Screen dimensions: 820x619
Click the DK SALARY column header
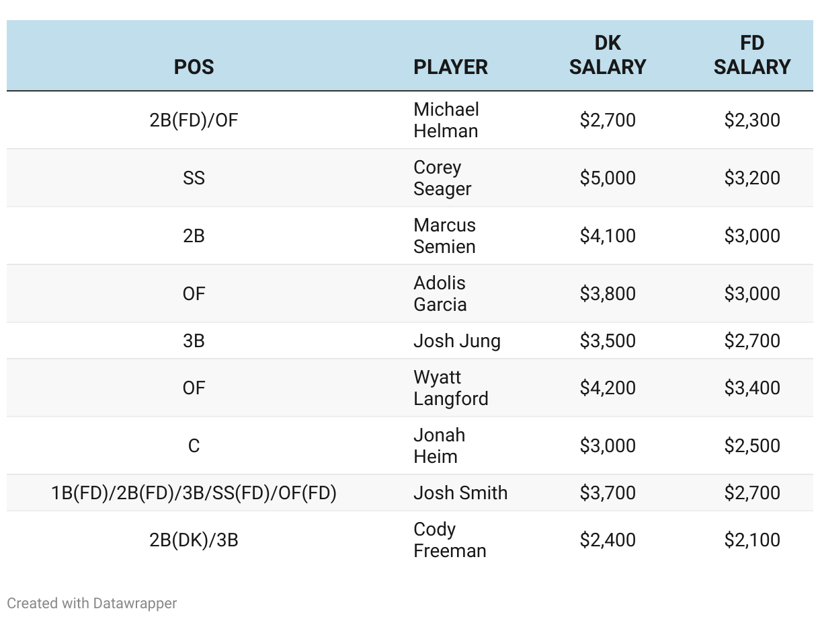607,55
